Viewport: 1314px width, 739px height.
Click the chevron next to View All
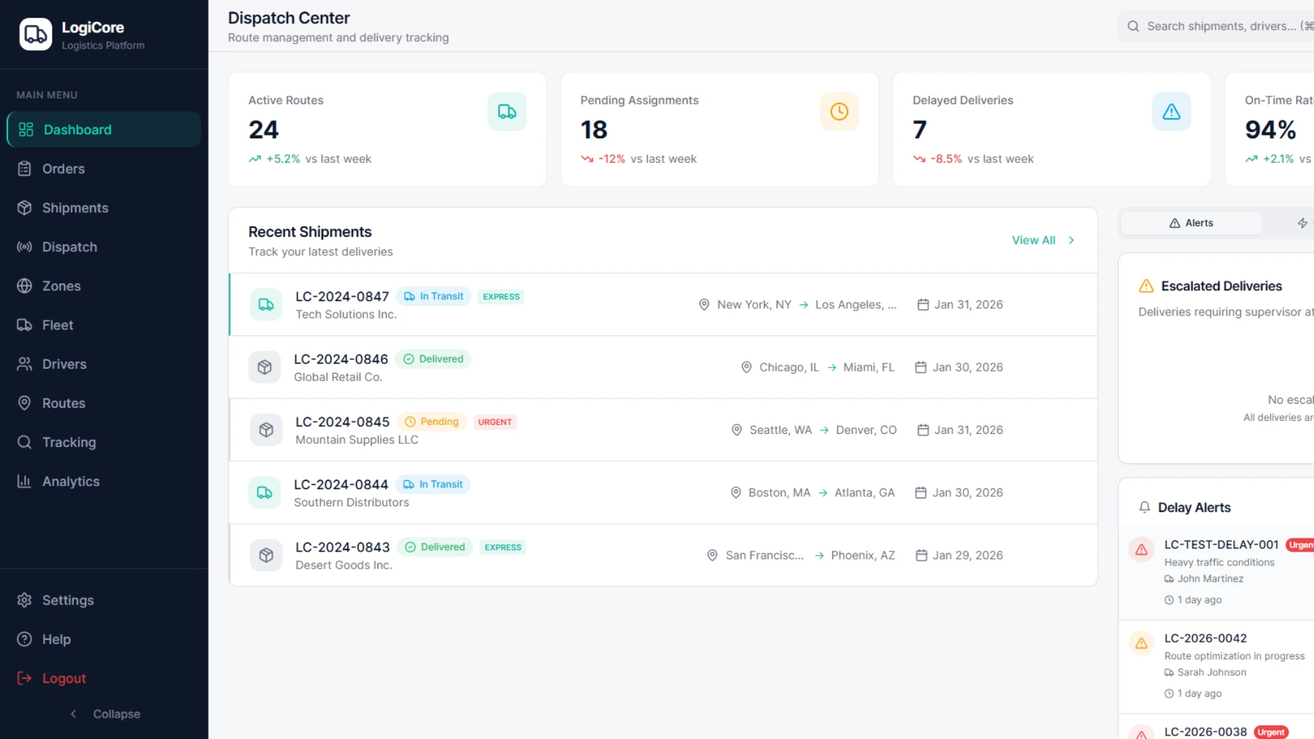1072,240
